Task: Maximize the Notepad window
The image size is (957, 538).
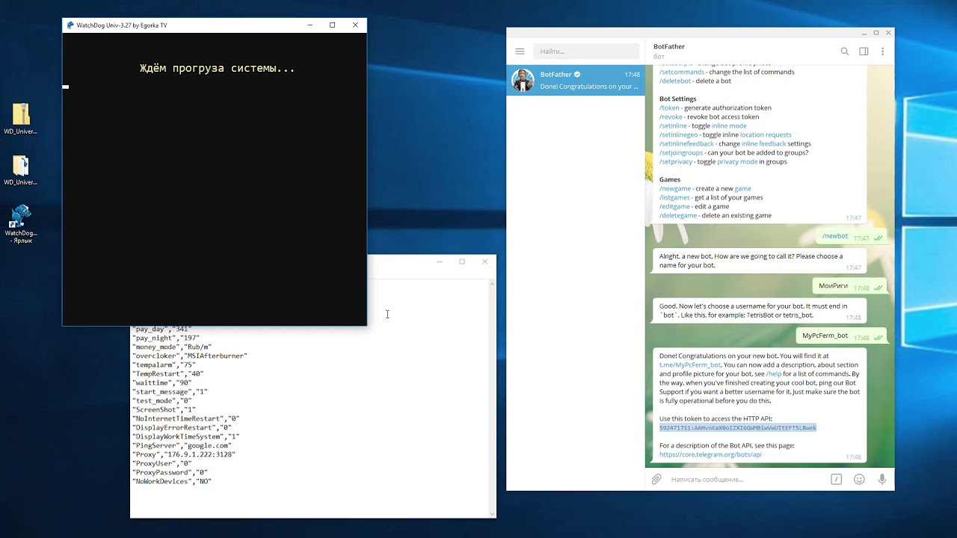Action: click(462, 262)
